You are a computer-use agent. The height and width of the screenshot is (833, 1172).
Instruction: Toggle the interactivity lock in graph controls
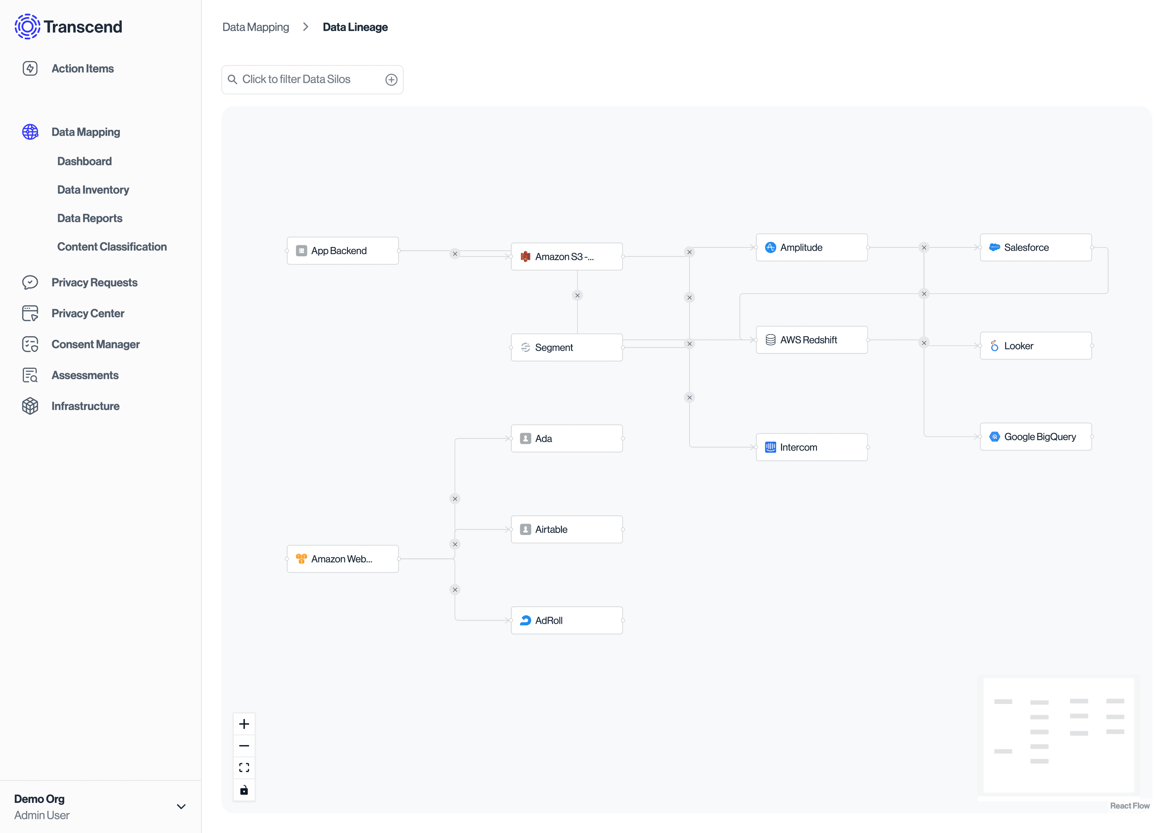[244, 790]
